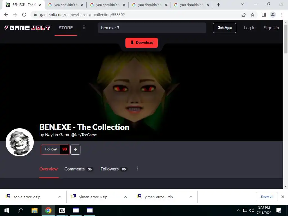Open the tab search chevron
Screen dimensions: 288x216
[243, 4]
